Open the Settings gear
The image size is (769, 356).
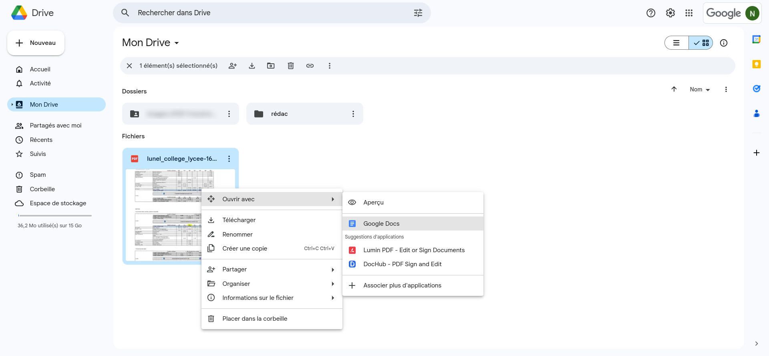coord(670,13)
